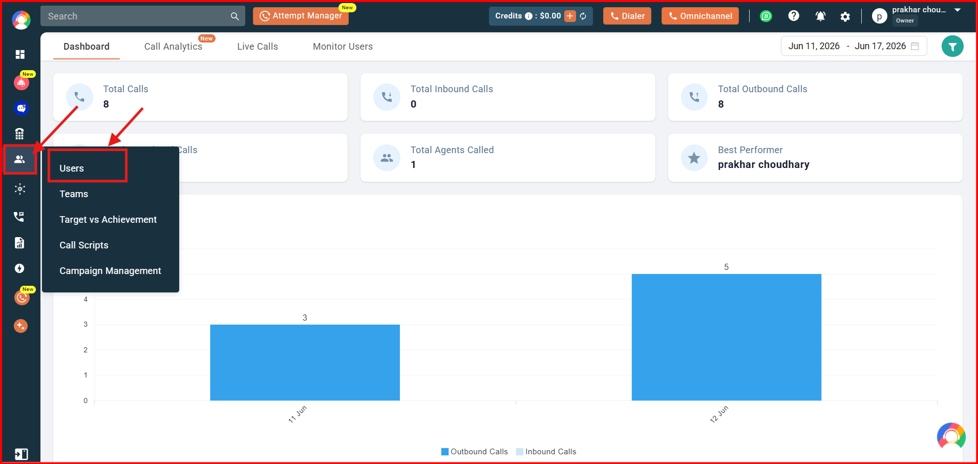Click the credits info icon
The width and height of the screenshot is (978, 464).
coord(528,16)
